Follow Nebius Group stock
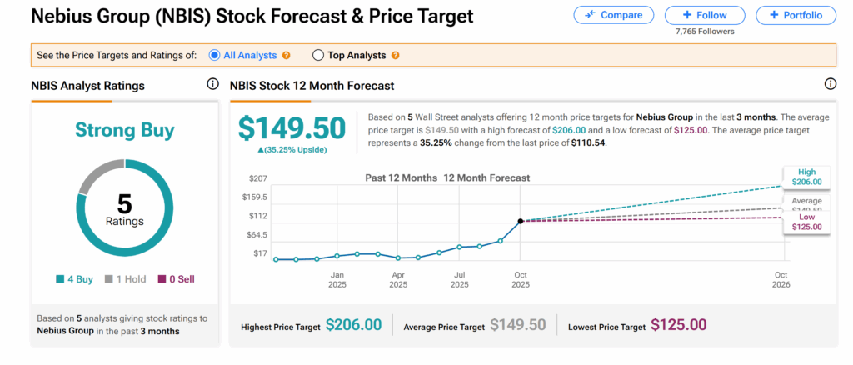Viewport: 853px width, 365px height. (706, 15)
